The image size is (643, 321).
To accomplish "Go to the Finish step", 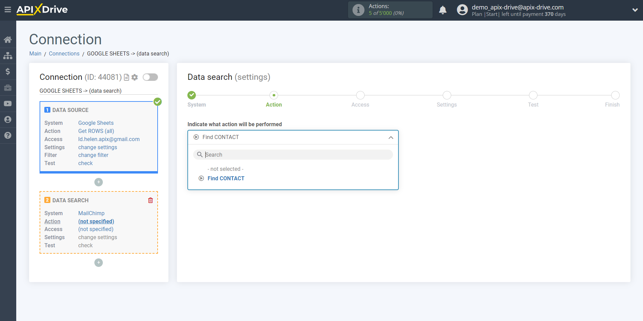I will tap(615, 95).
